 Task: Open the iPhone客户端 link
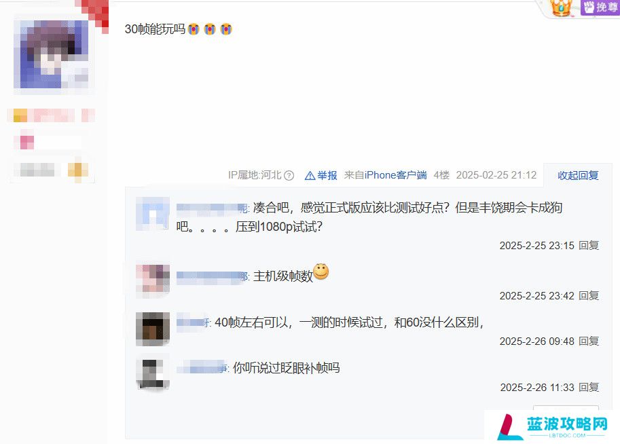tap(395, 175)
